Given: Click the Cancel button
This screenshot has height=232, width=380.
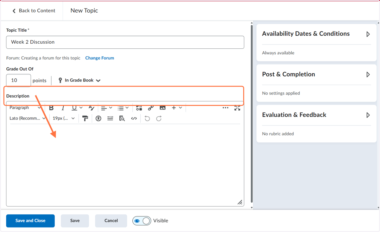Looking at the screenshot, I should pos(111,221).
